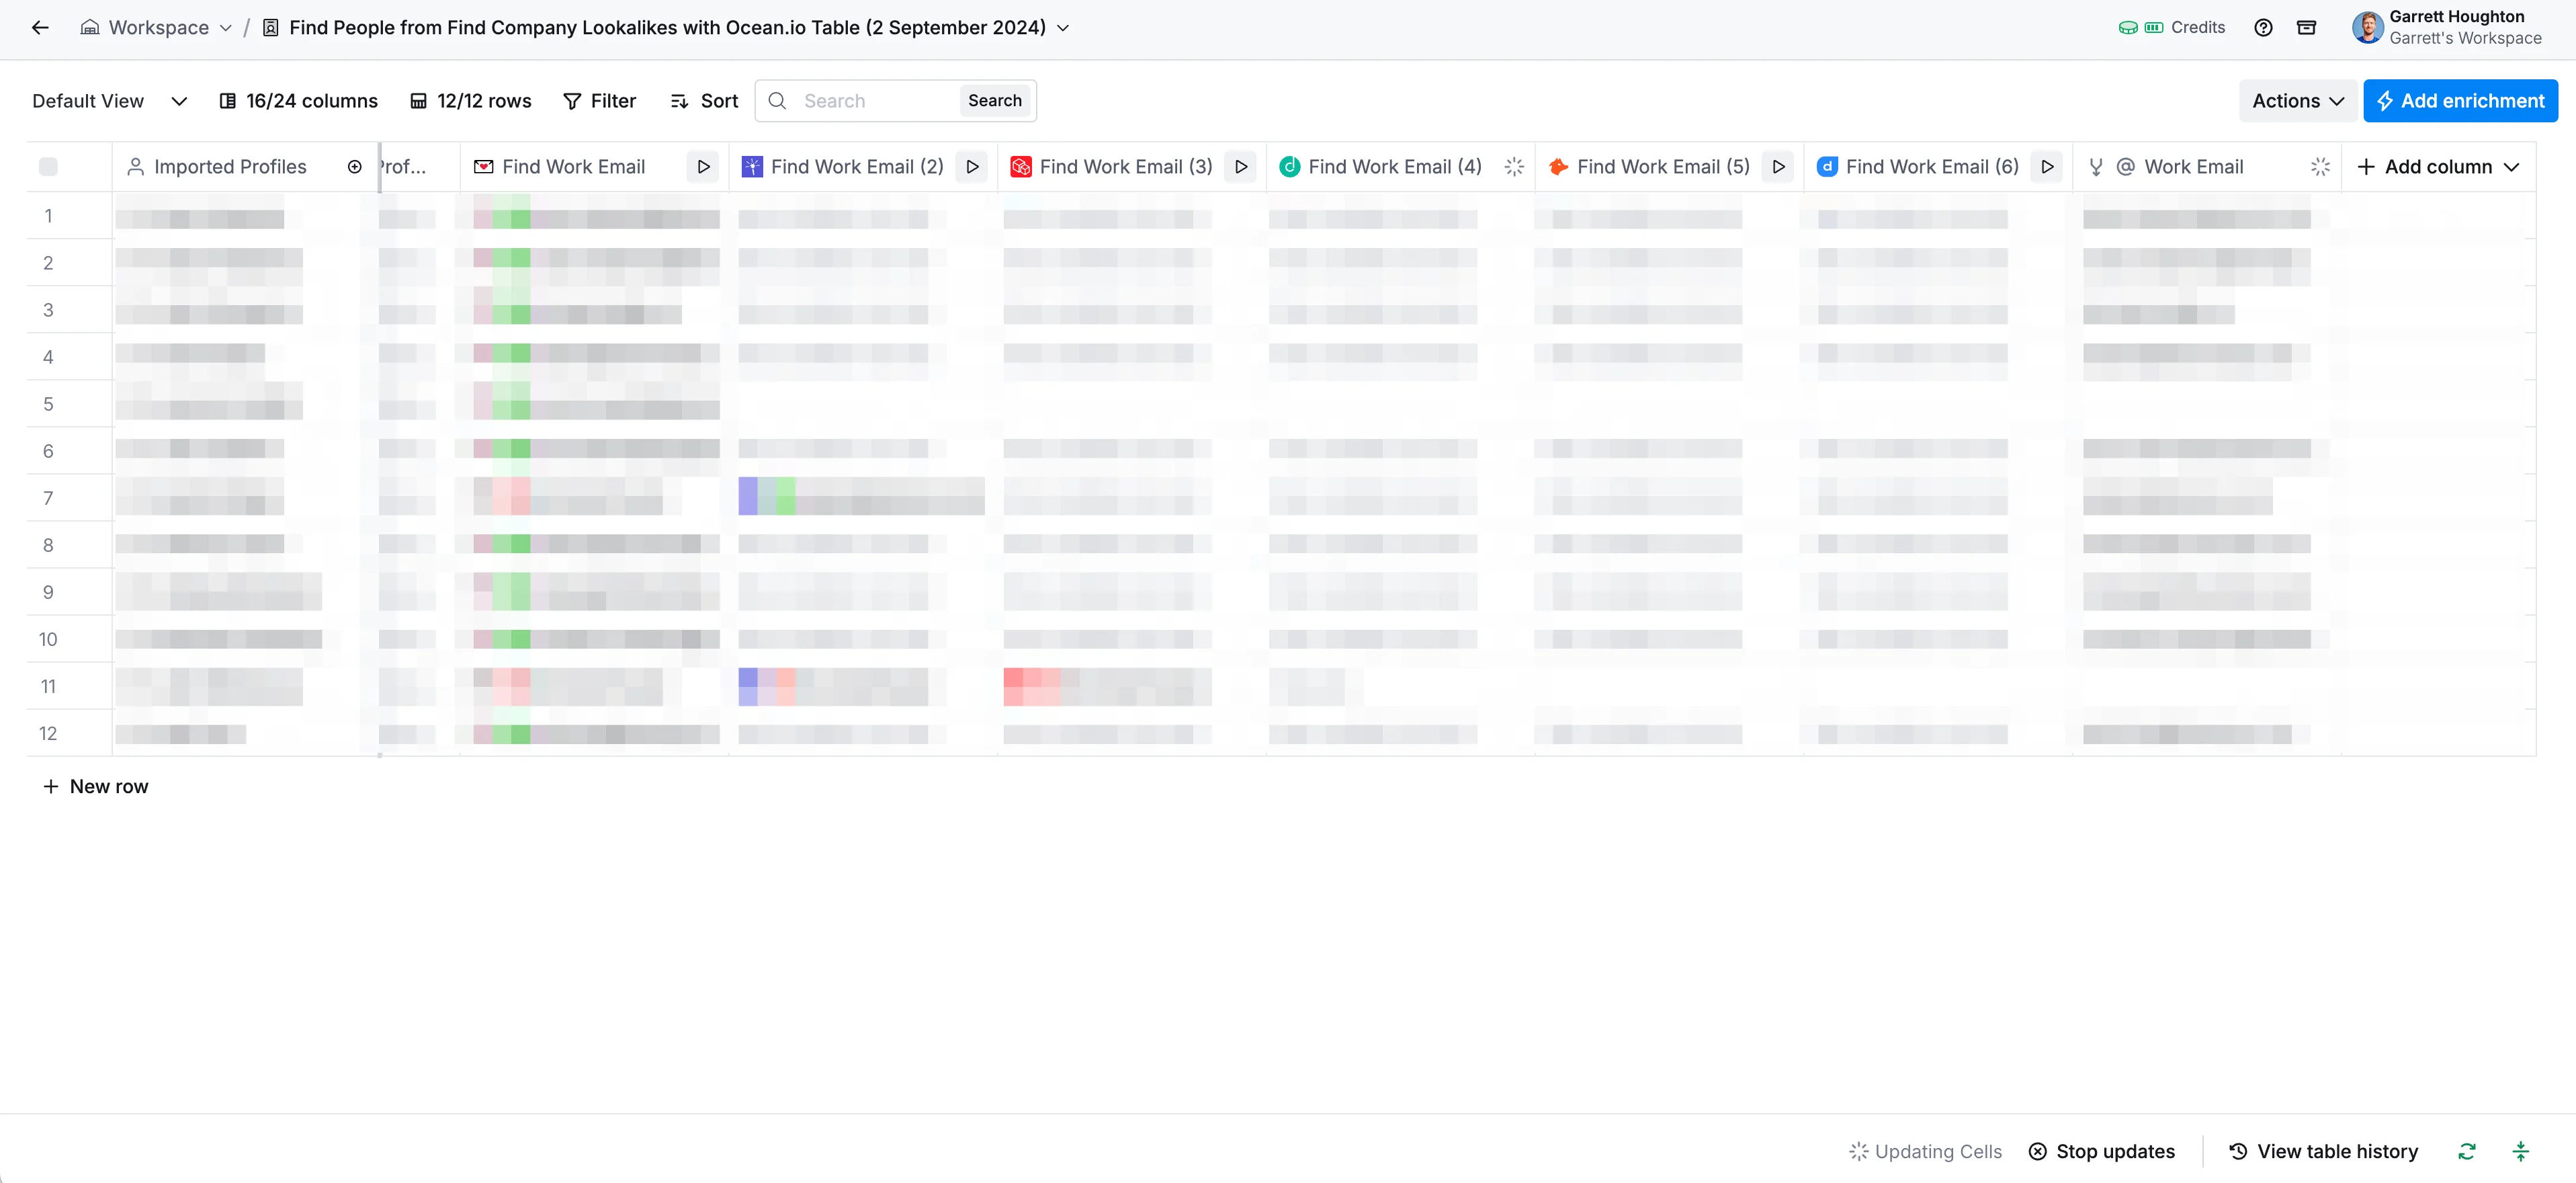Click the Imported Profiles column plus-circle icon
Viewport: 2576px width, 1183px height.
[354, 167]
